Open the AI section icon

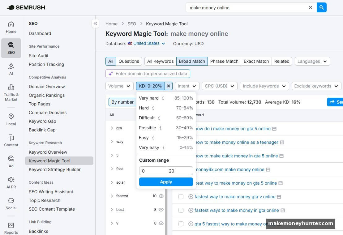pyautogui.click(x=11, y=69)
